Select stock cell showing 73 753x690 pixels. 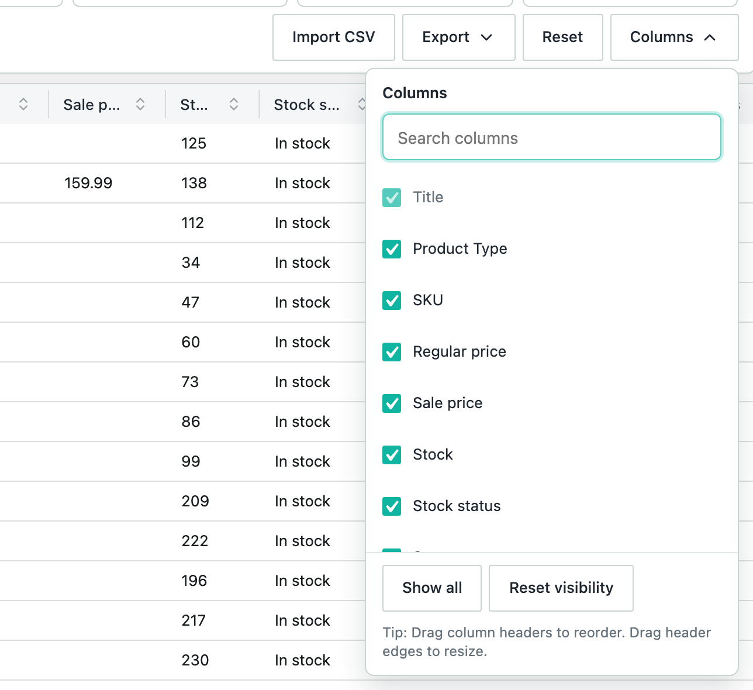[x=190, y=382]
